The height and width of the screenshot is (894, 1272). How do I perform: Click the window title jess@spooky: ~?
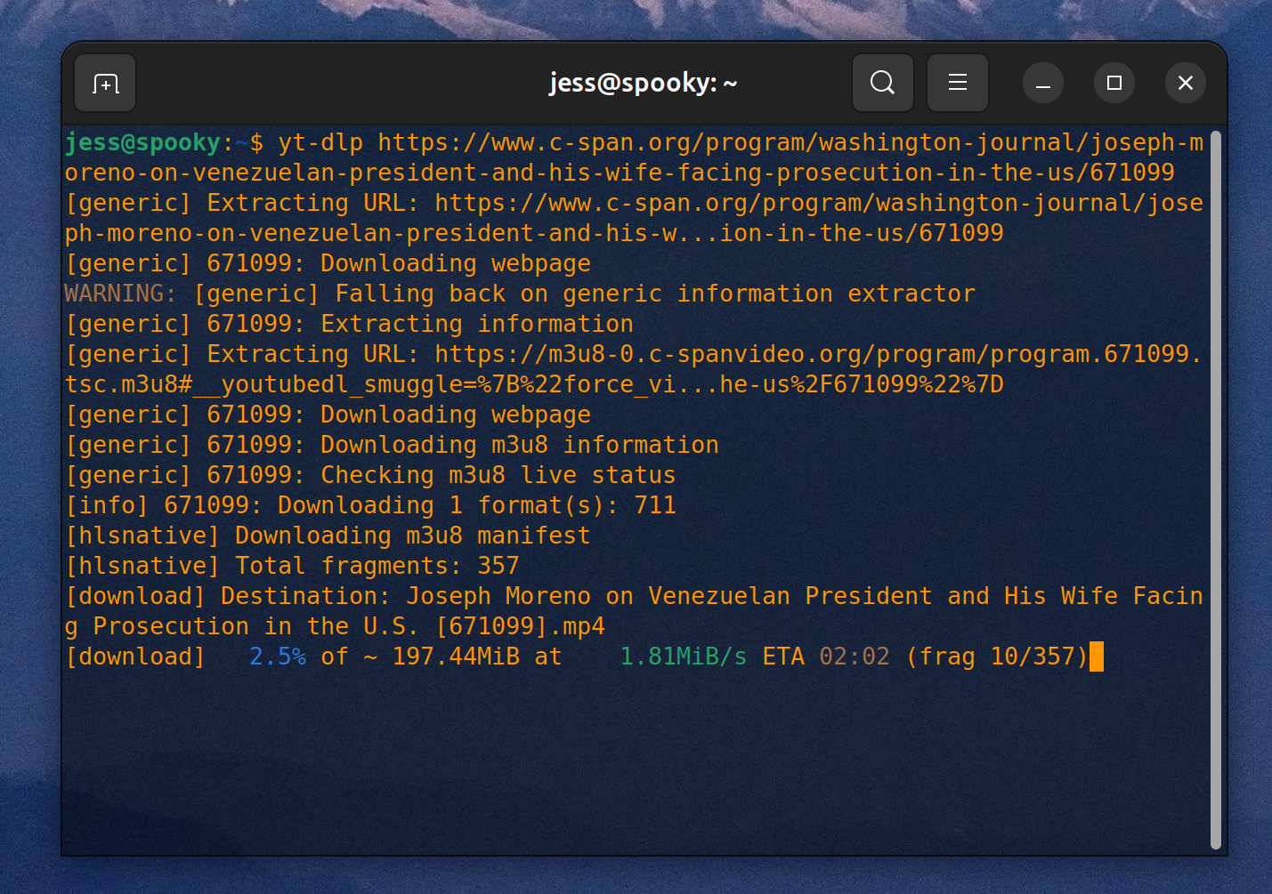coord(643,84)
